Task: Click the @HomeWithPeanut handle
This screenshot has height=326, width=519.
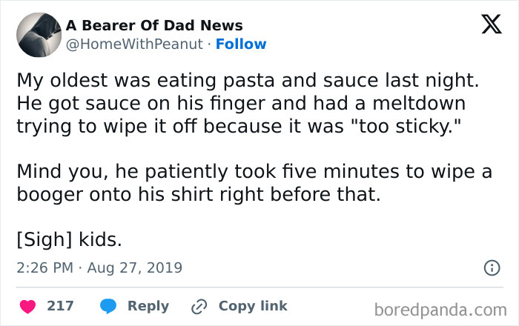Action: pyautogui.click(x=135, y=44)
